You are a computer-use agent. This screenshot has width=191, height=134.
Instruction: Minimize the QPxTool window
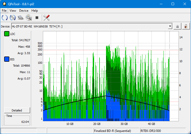click(x=161, y=4)
